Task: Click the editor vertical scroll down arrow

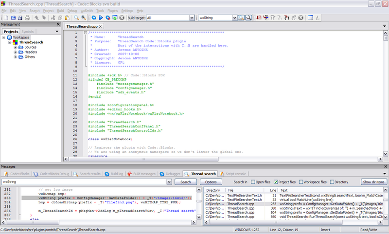Action: tap(385, 154)
